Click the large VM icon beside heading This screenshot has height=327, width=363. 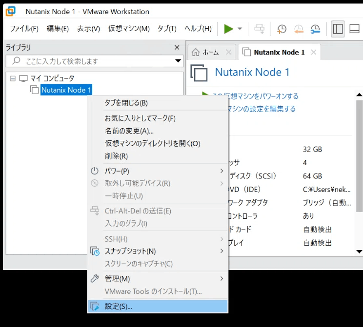(x=199, y=73)
